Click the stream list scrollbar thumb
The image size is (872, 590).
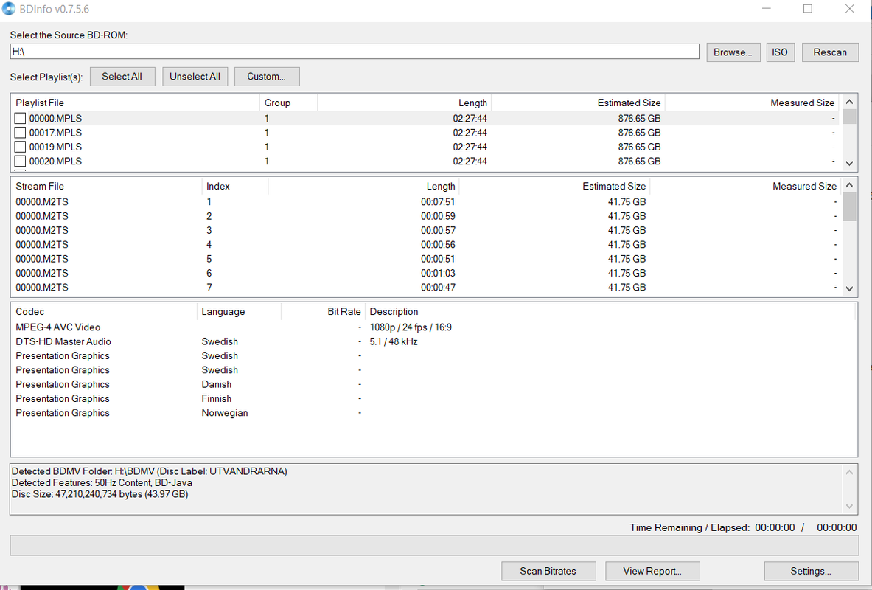[x=849, y=207]
